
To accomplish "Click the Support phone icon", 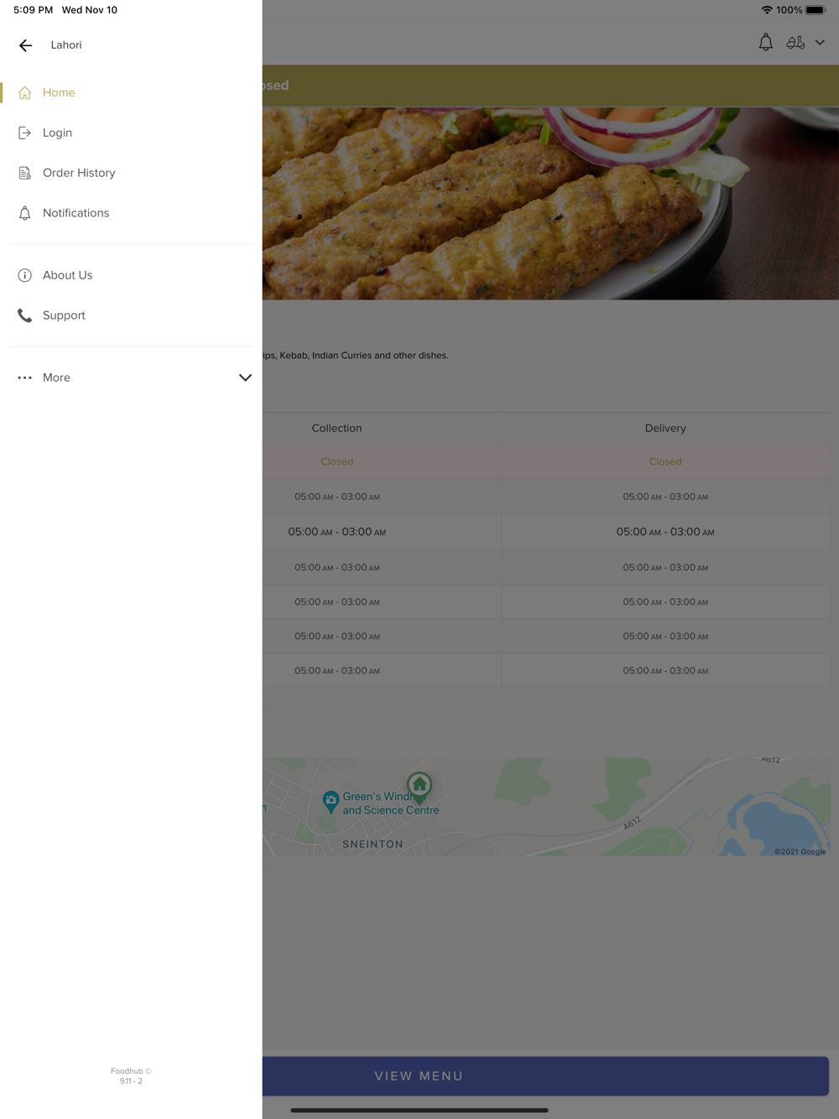I will point(25,315).
